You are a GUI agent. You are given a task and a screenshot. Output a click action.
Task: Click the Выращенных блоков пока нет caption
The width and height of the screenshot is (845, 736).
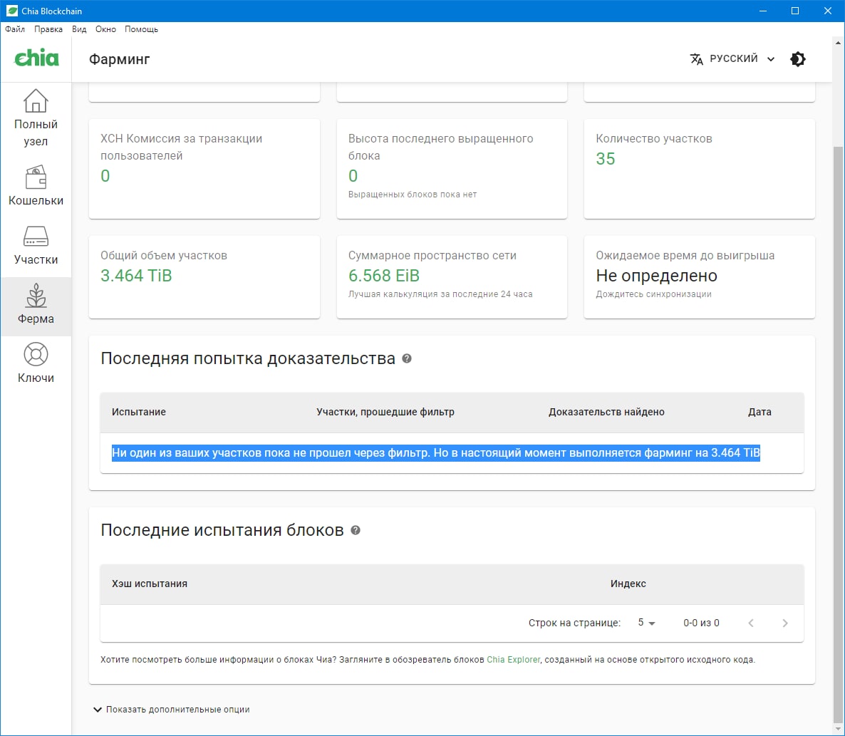click(x=413, y=195)
